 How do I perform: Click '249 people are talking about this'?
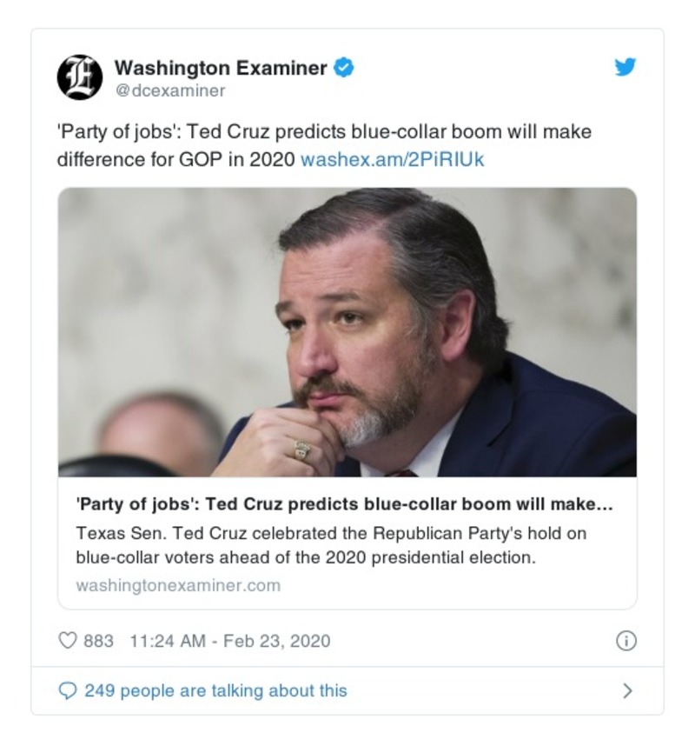pos(215,690)
